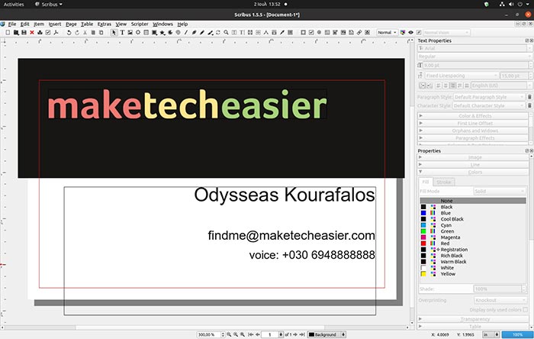Select the Spiral tool
The height and width of the screenshot is (339, 534).
(x=178, y=32)
